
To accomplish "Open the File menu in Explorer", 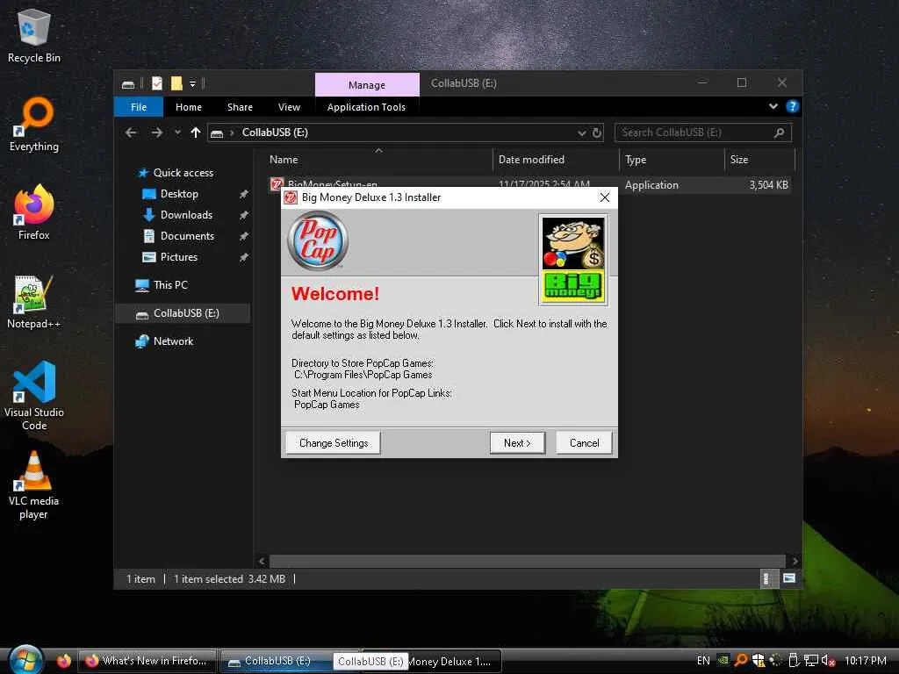I will tap(138, 107).
